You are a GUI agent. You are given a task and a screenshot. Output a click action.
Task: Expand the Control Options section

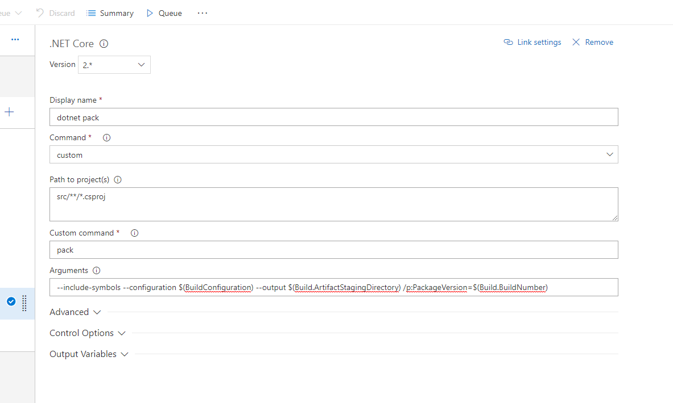pyautogui.click(x=88, y=333)
